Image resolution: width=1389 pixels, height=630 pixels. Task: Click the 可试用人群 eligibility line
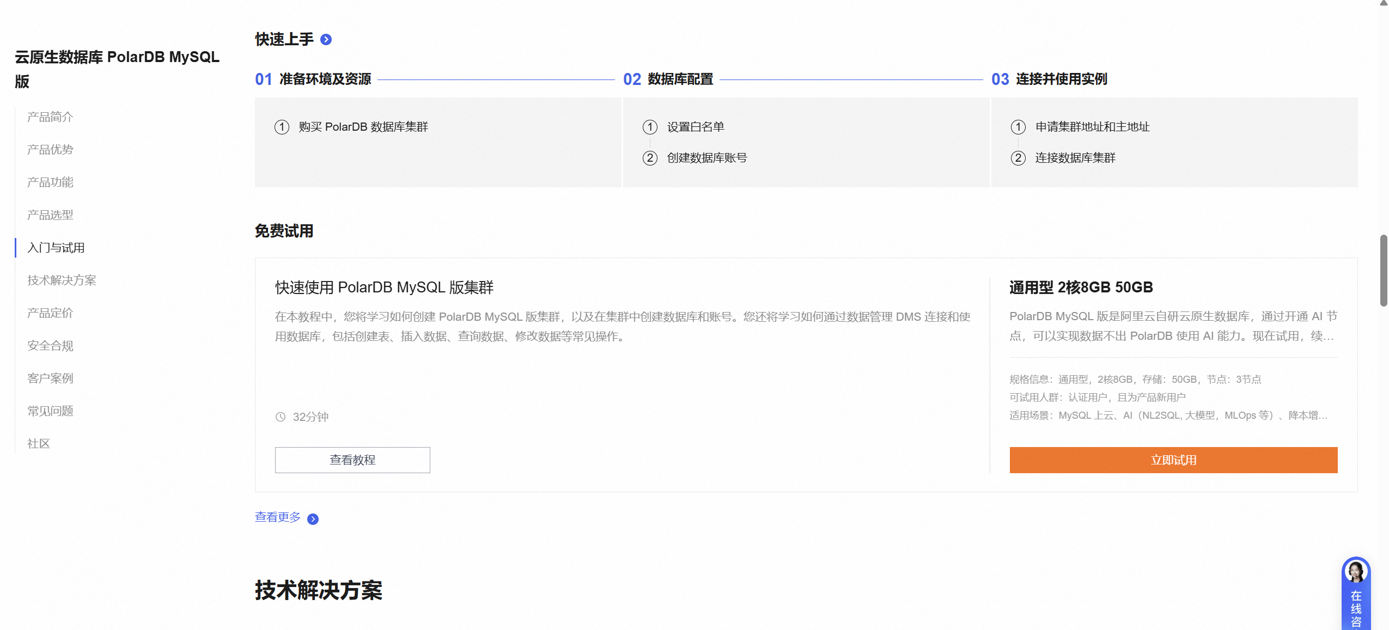click(x=1097, y=397)
